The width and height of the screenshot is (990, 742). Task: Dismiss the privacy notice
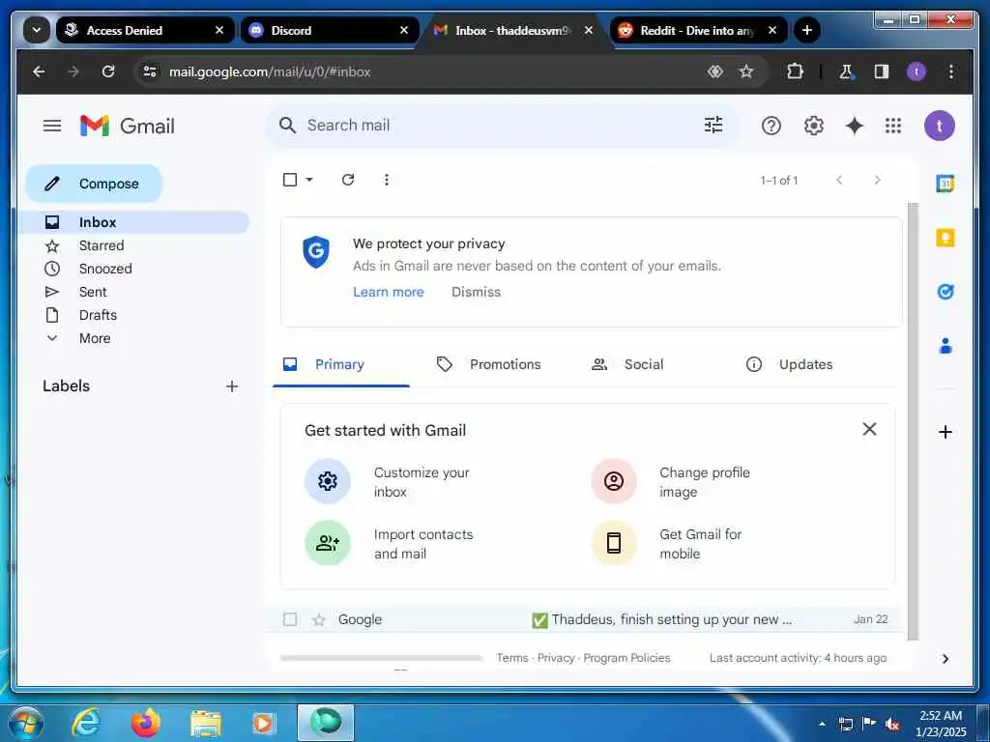pos(476,292)
